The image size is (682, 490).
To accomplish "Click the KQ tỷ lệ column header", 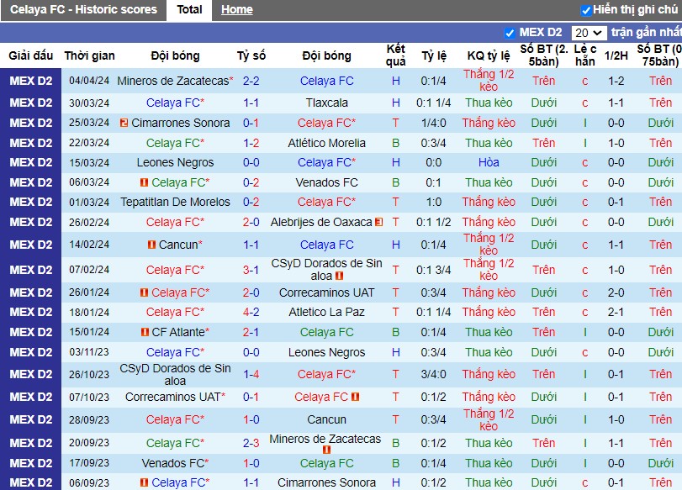I will point(489,55).
